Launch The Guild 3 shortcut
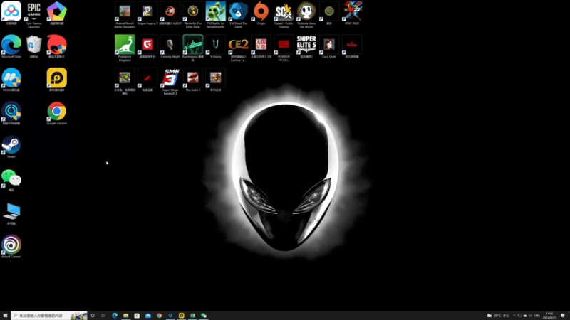Screen dimensions: 570x320 pyautogui.click(x=192, y=80)
